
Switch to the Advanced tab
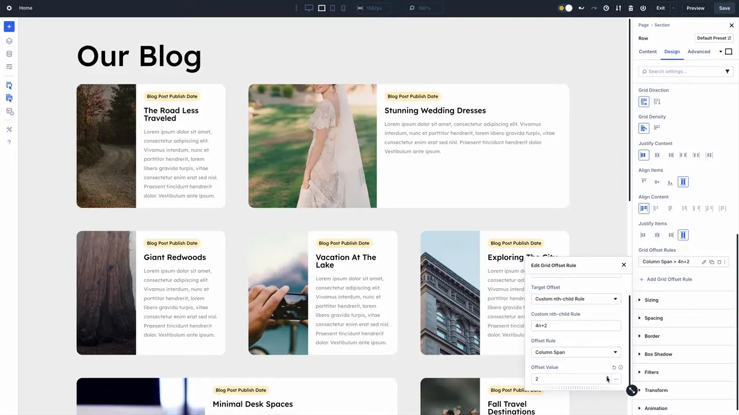[x=699, y=52]
